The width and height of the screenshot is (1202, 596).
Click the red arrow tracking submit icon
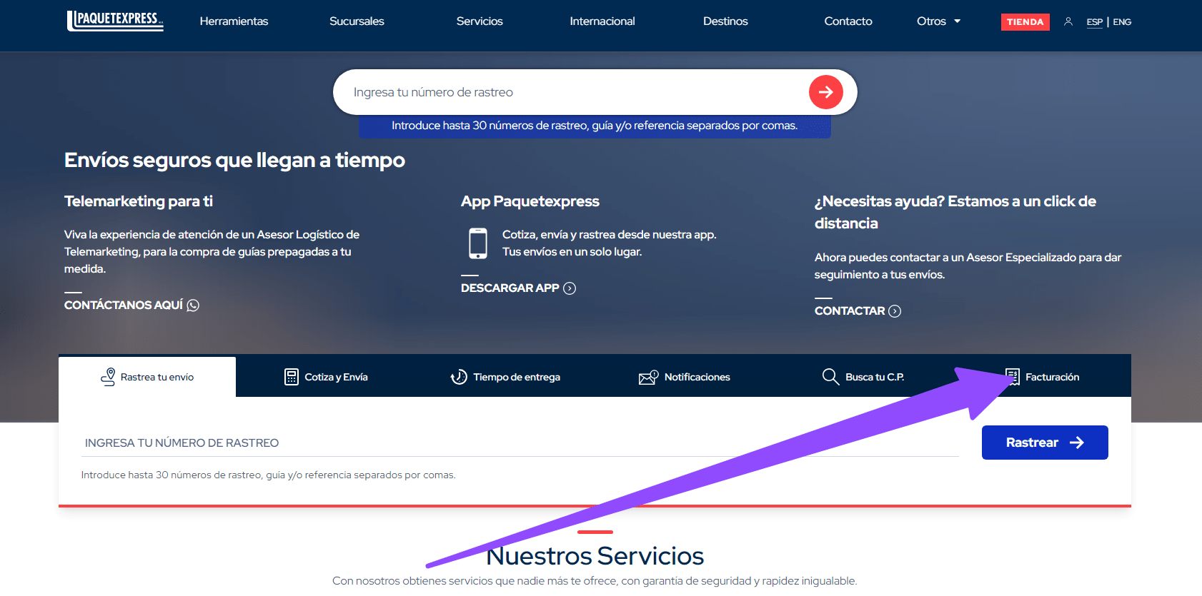(x=825, y=92)
